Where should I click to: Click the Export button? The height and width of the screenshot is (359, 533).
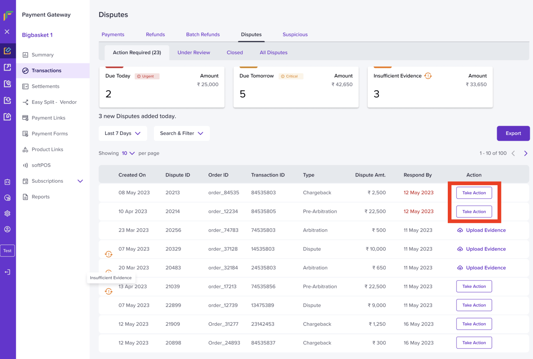[513, 133]
